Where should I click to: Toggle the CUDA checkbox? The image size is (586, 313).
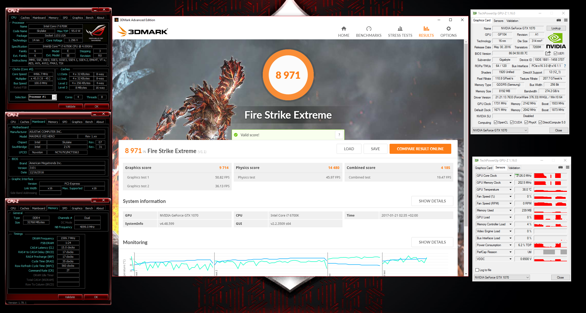click(x=512, y=122)
